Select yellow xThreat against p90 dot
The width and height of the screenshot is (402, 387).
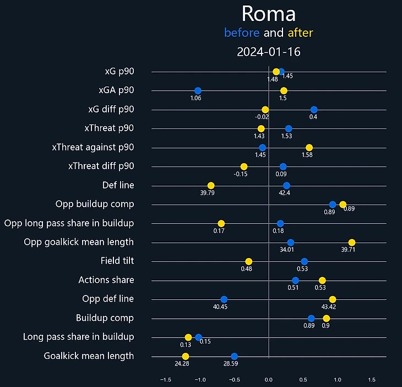click(x=309, y=148)
